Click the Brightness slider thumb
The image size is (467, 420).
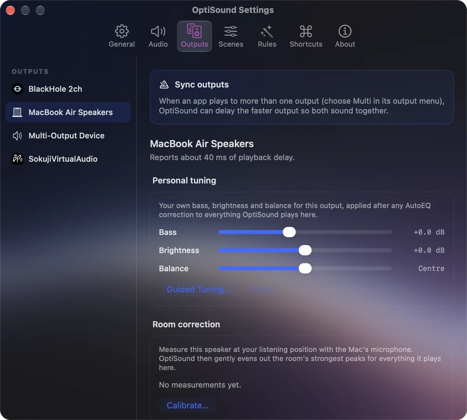point(305,250)
